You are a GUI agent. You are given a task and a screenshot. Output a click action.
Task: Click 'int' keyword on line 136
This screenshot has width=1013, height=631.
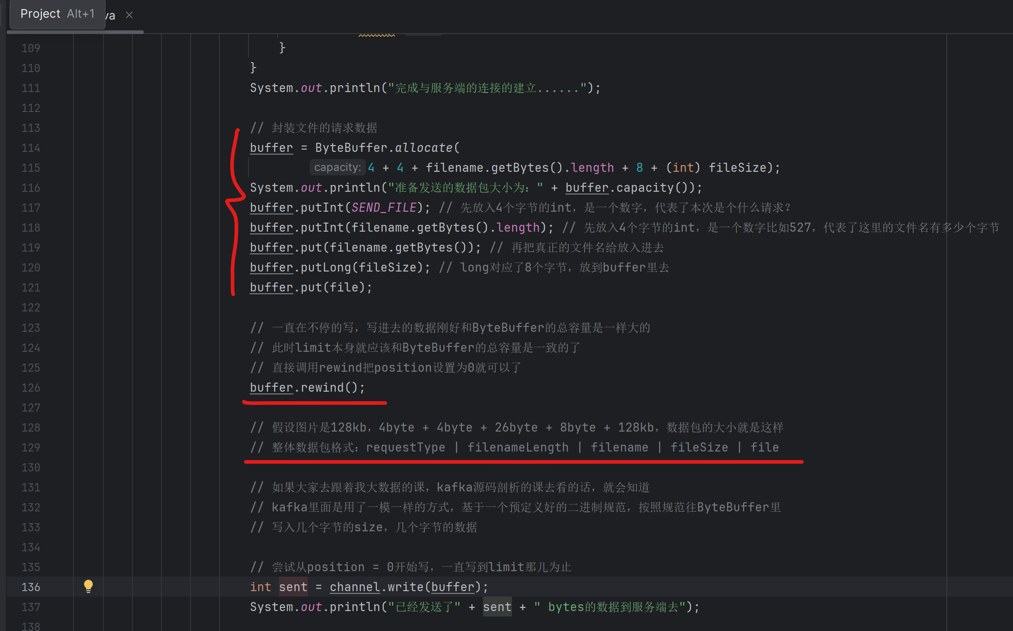pos(261,587)
